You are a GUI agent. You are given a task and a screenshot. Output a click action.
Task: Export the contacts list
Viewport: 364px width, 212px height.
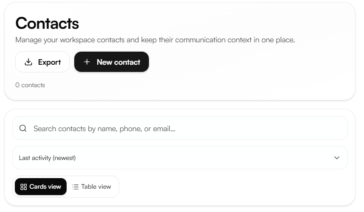click(42, 62)
